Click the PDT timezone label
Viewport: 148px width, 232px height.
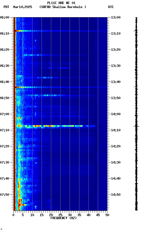6,7
